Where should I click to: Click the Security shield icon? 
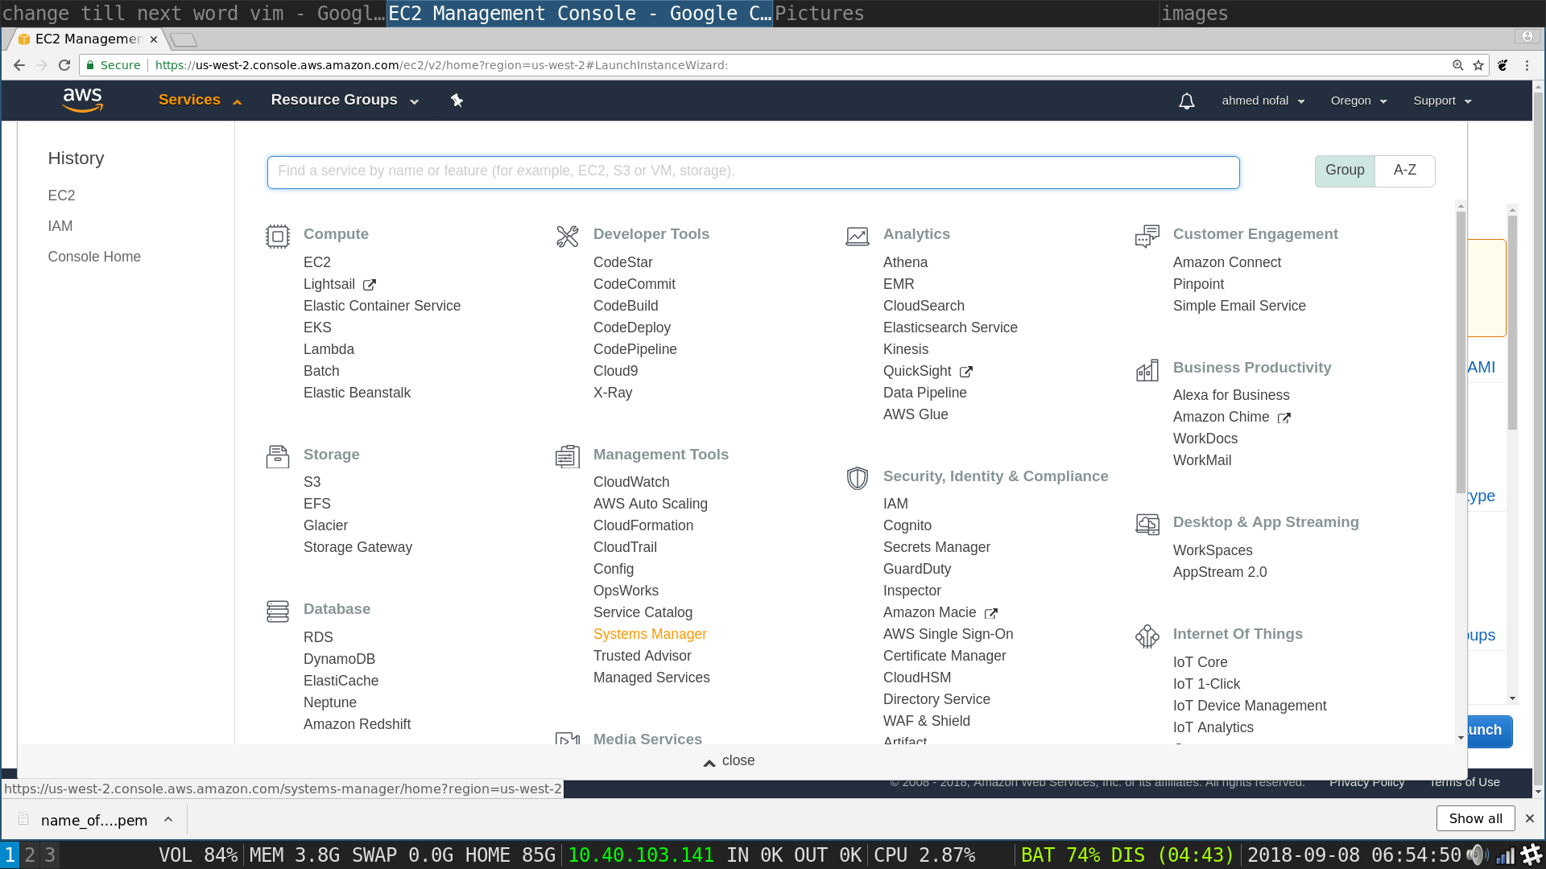857,478
